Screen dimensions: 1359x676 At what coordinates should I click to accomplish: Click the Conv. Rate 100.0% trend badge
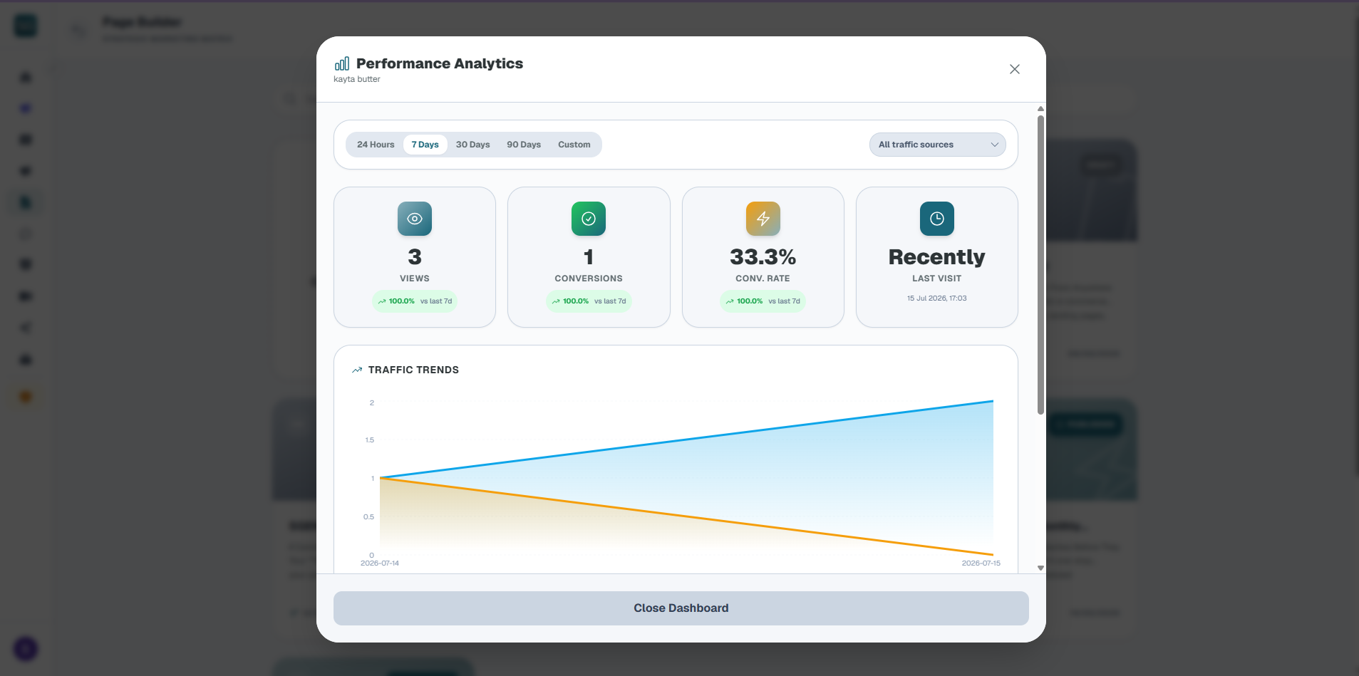[x=763, y=301]
